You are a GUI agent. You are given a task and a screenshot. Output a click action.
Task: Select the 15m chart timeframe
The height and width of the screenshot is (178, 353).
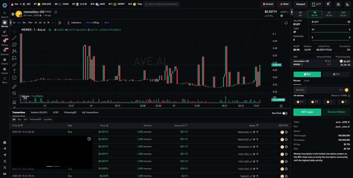[x=30, y=23]
